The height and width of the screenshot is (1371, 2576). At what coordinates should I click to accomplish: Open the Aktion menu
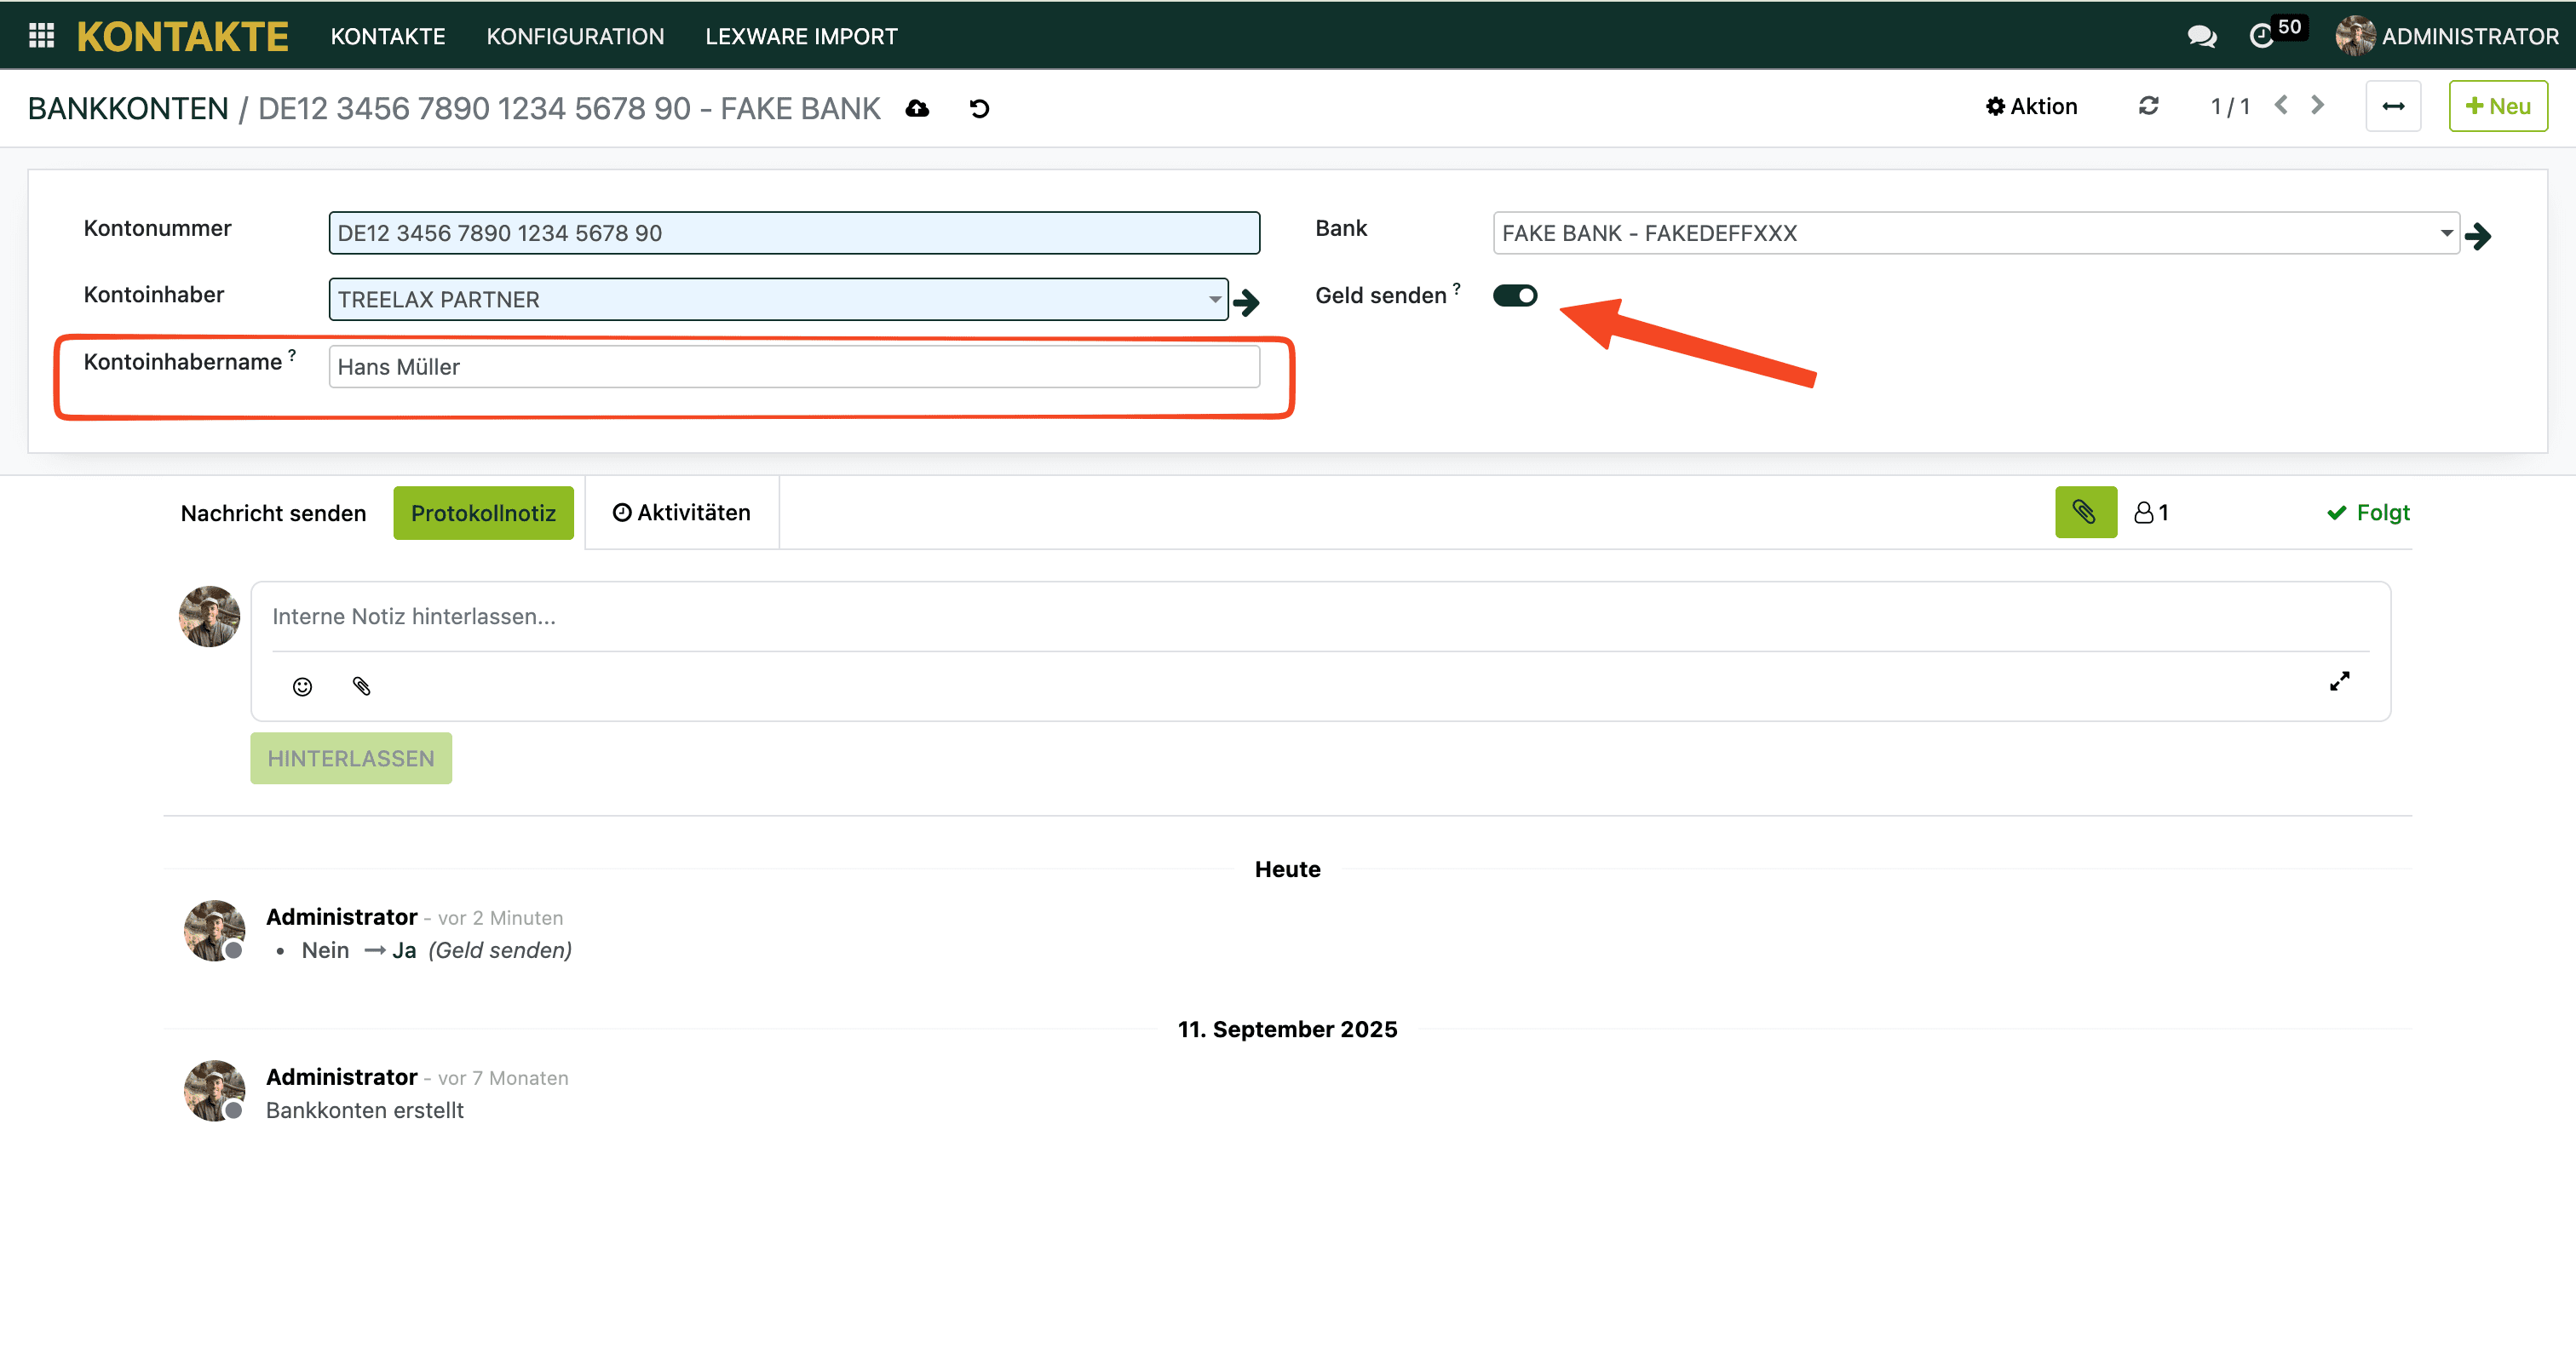click(x=2031, y=106)
